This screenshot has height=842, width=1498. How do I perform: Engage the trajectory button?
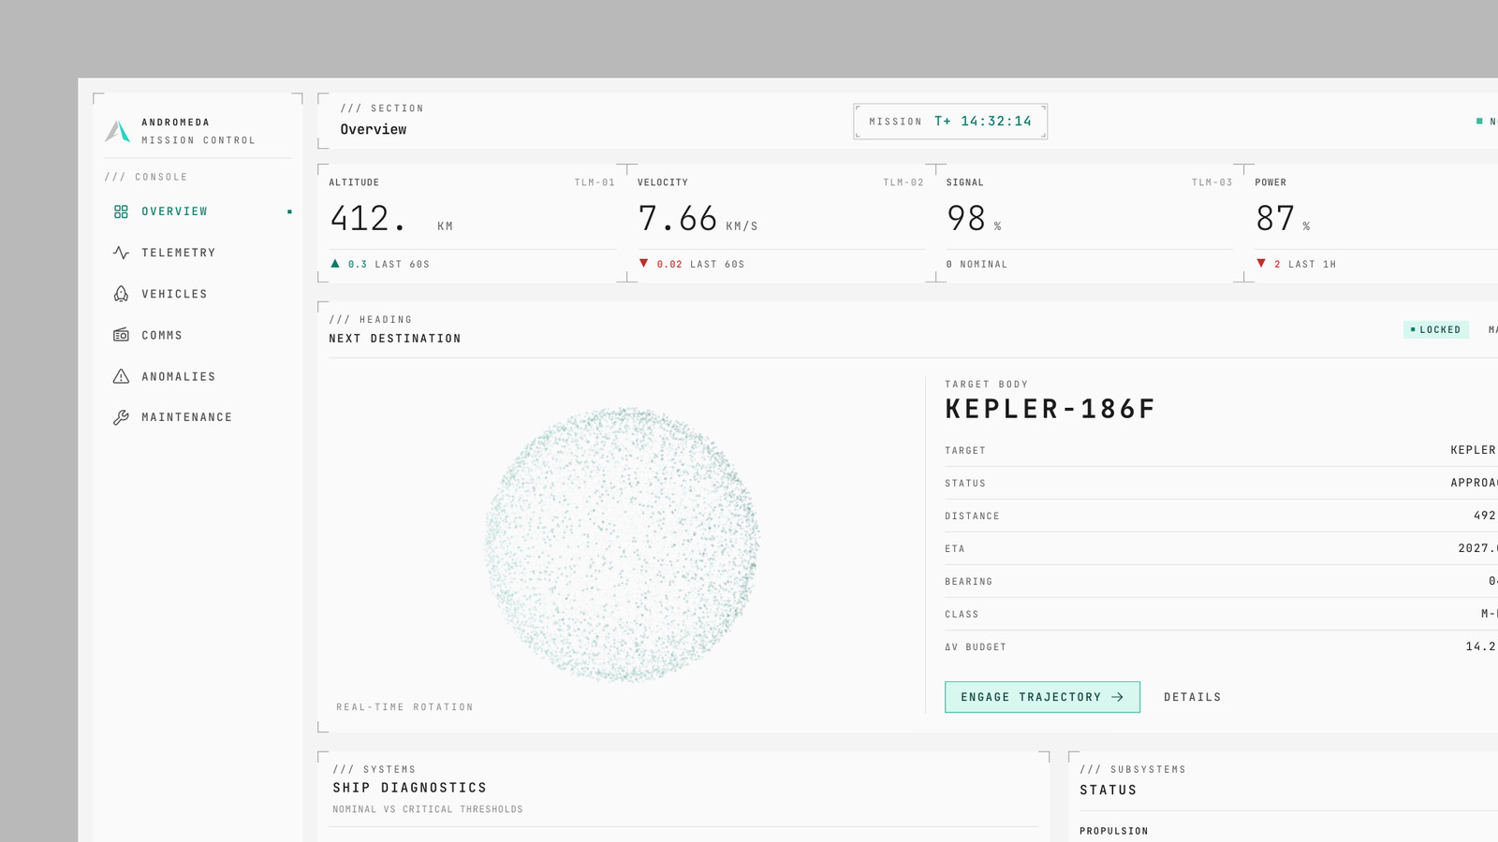coord(1042,697)
